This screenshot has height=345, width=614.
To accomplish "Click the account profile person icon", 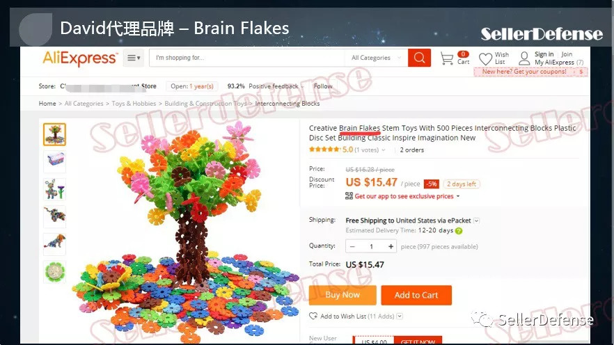I will [524, 58].
